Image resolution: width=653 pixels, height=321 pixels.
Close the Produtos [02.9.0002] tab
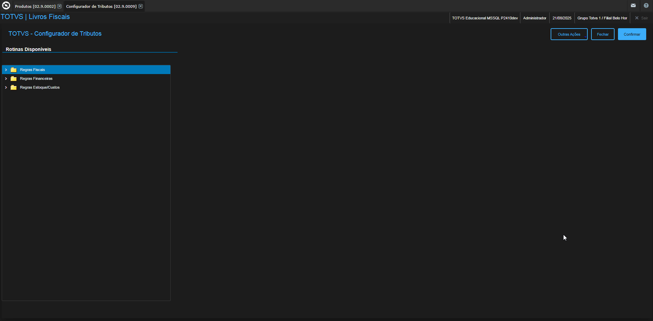pos(60,6)
